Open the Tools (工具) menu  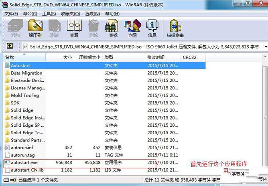[49, 14]
